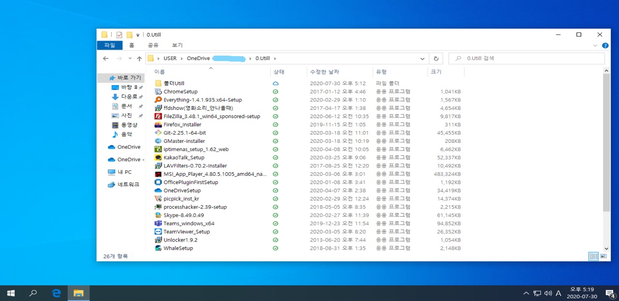
Task: Open the 파일 ribbon tab
Action: pos(110,45)
